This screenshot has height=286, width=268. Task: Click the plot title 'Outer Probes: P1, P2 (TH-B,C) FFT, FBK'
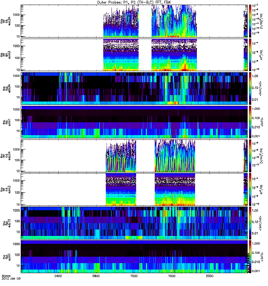[x=134, y=2]
